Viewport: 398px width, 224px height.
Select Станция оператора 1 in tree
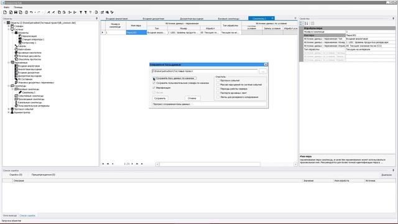[x=33, y=39]
